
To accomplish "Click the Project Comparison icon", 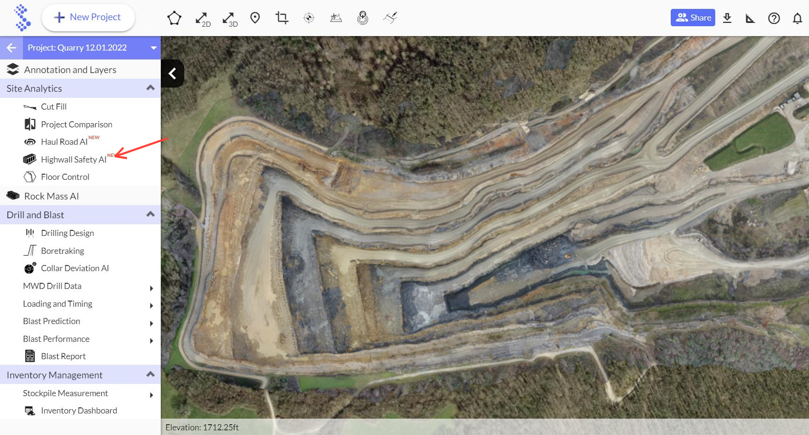I will point(30,124).
